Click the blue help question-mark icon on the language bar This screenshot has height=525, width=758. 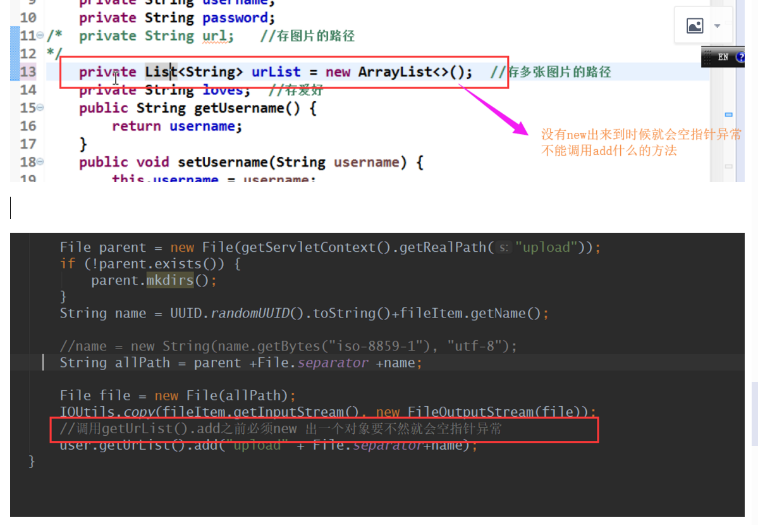[x=740, y=57]
